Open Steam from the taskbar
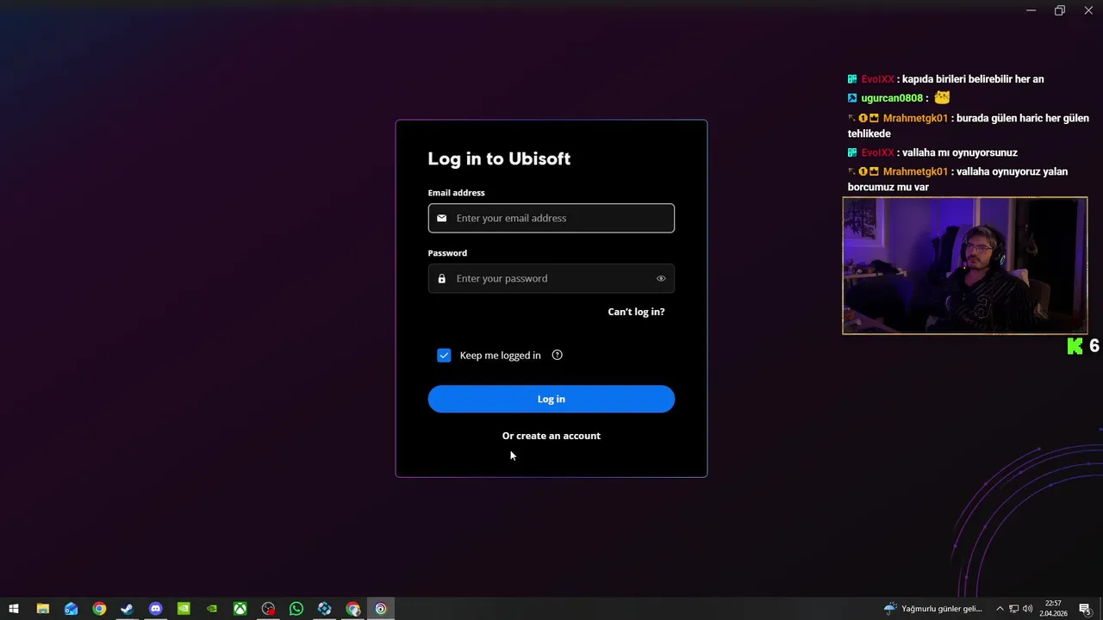 [127, 609]
